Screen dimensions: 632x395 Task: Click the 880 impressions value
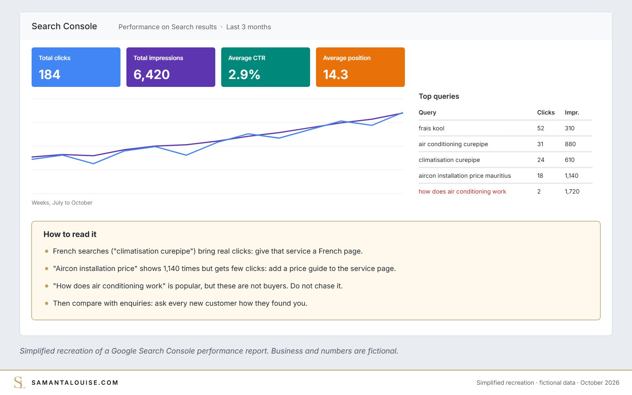click(x=570, y=144)
